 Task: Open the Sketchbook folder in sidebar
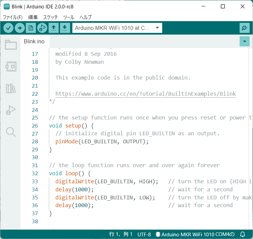pyautogui.click(x=11, y=45)
